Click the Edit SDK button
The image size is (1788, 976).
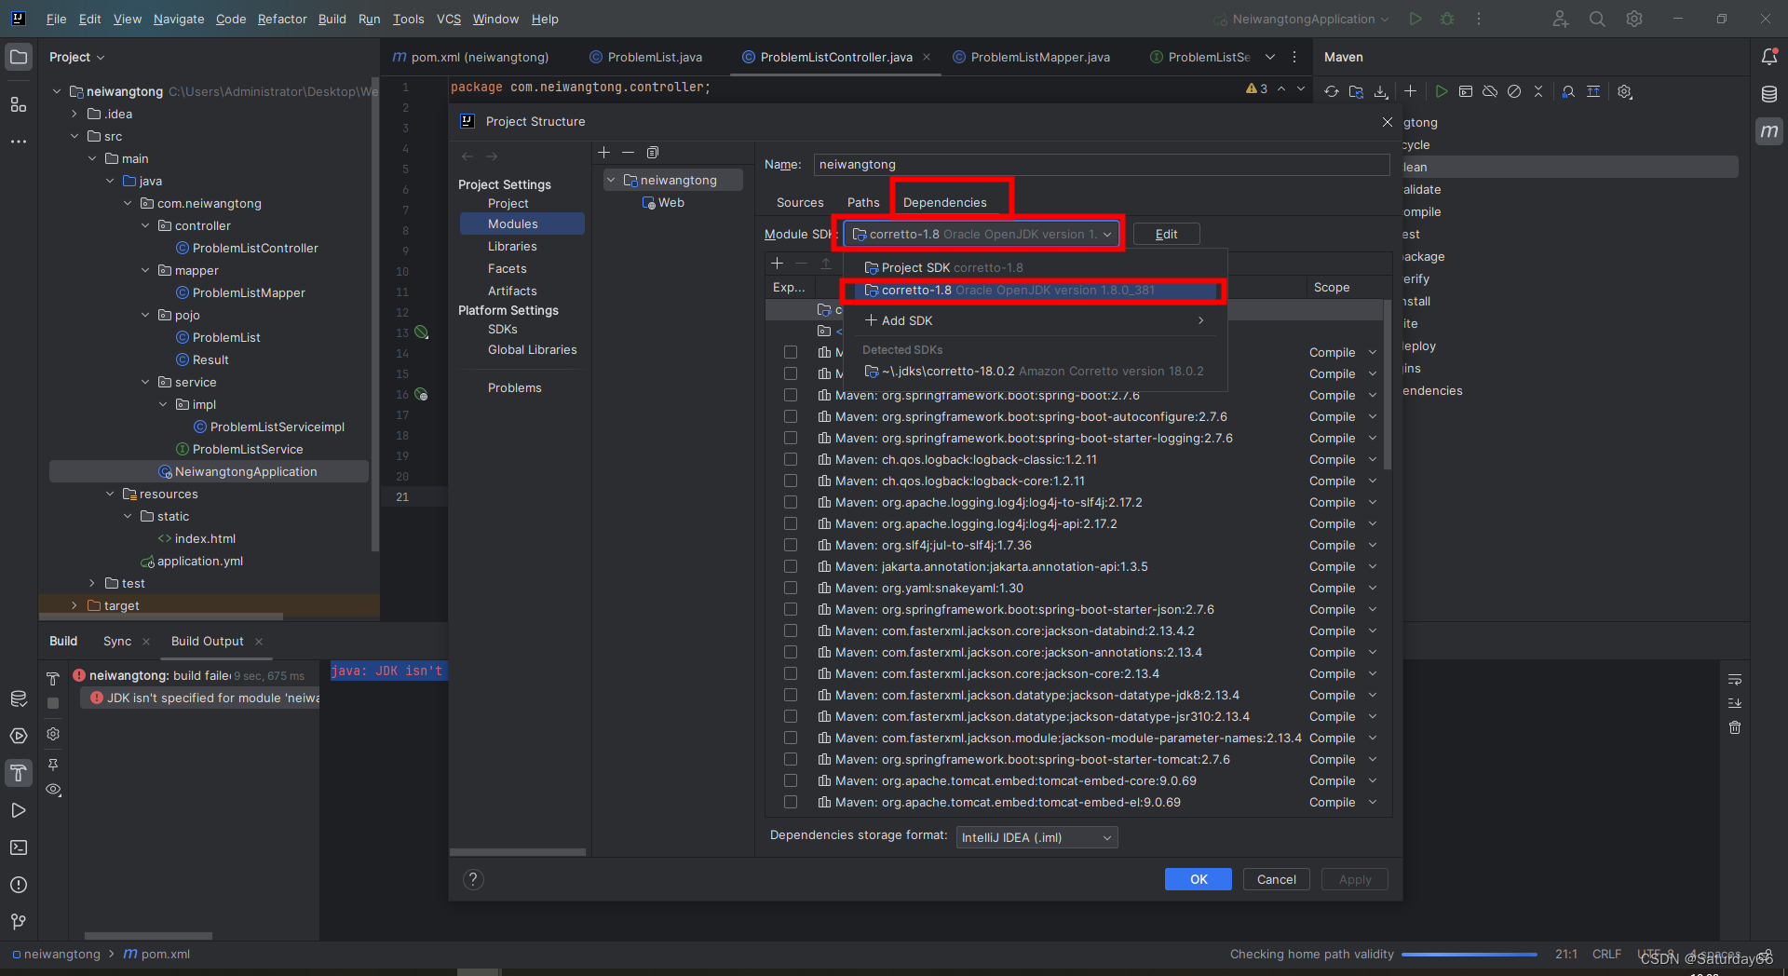tap(1166, 234)
